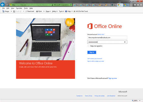The width and height of the screenshot is (143, 102).
Task: Open the Contact Us footer link
Action: pyautogui.click(x=79, y=96)
